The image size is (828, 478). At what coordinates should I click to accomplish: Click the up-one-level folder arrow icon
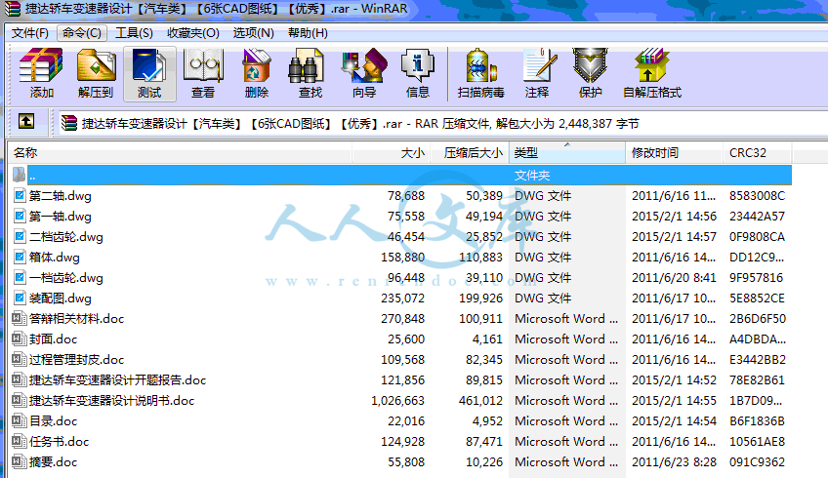pos(26,122)
